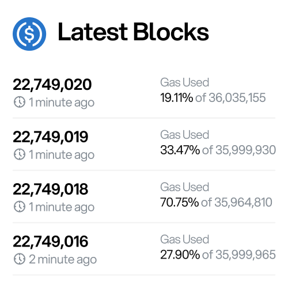Click the blue USDC dollar coin logo
The height and width of the screenshot is (288, 288).
[x=29, y=34]
